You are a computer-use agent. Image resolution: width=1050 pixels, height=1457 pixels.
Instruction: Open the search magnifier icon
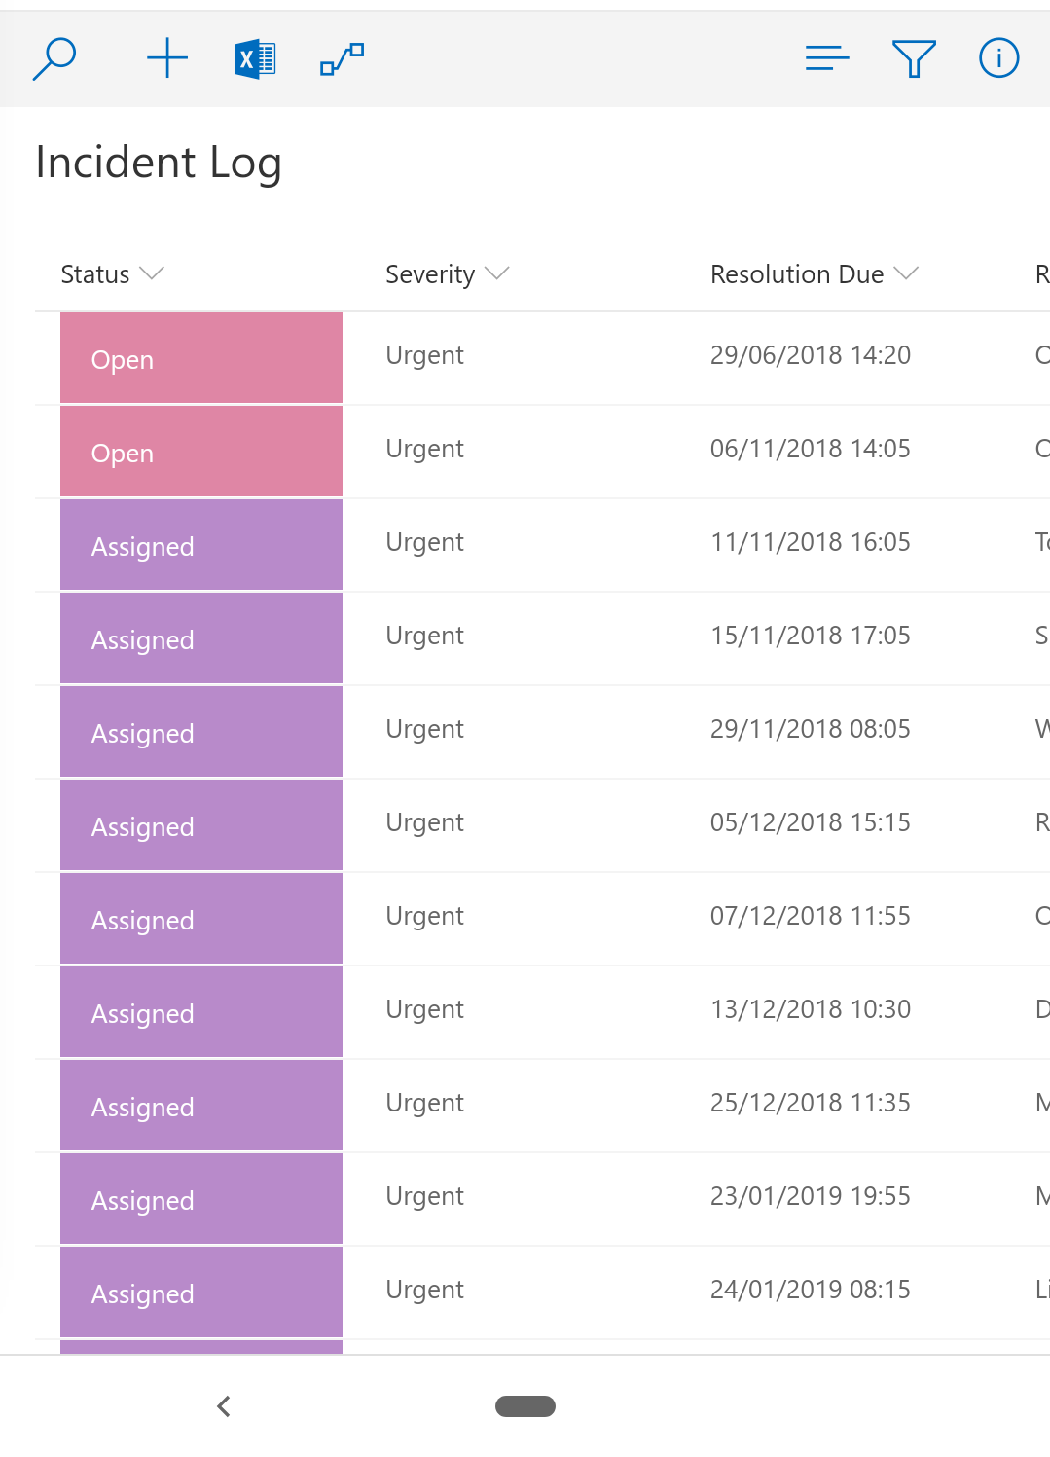click(x=54, y=58)
